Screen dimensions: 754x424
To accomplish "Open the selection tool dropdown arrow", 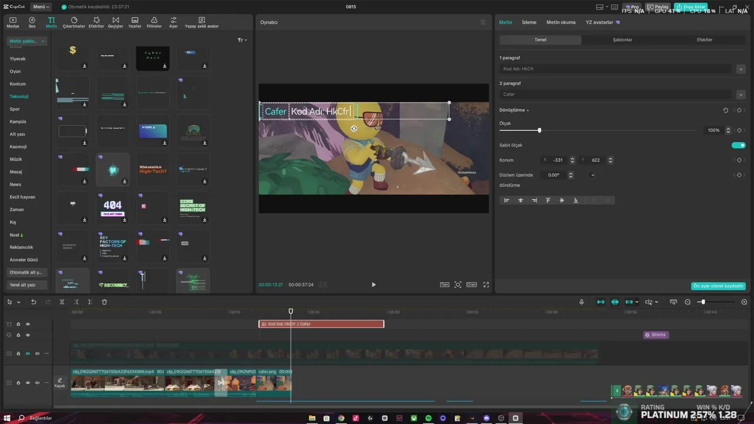I will click(19, 302).
